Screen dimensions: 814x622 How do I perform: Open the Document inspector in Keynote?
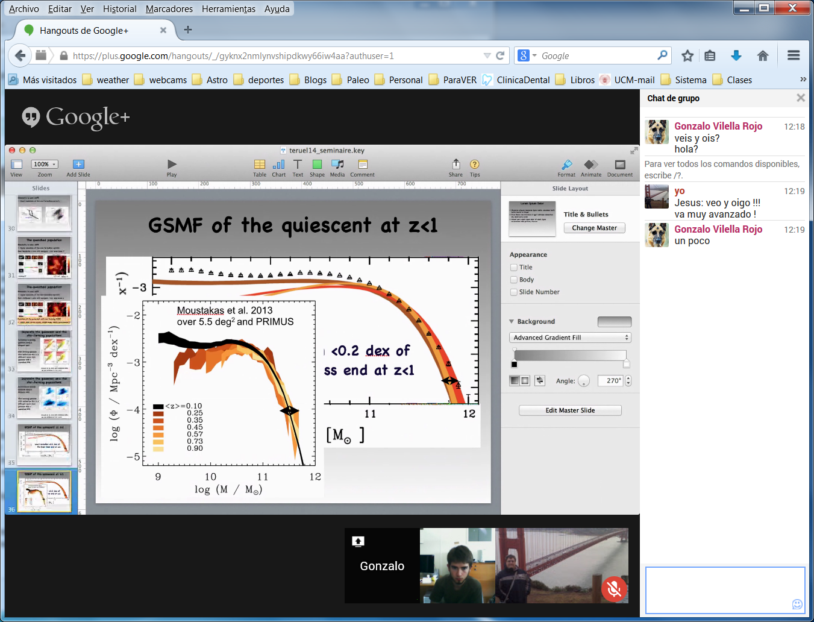click(x=620, y=165)
